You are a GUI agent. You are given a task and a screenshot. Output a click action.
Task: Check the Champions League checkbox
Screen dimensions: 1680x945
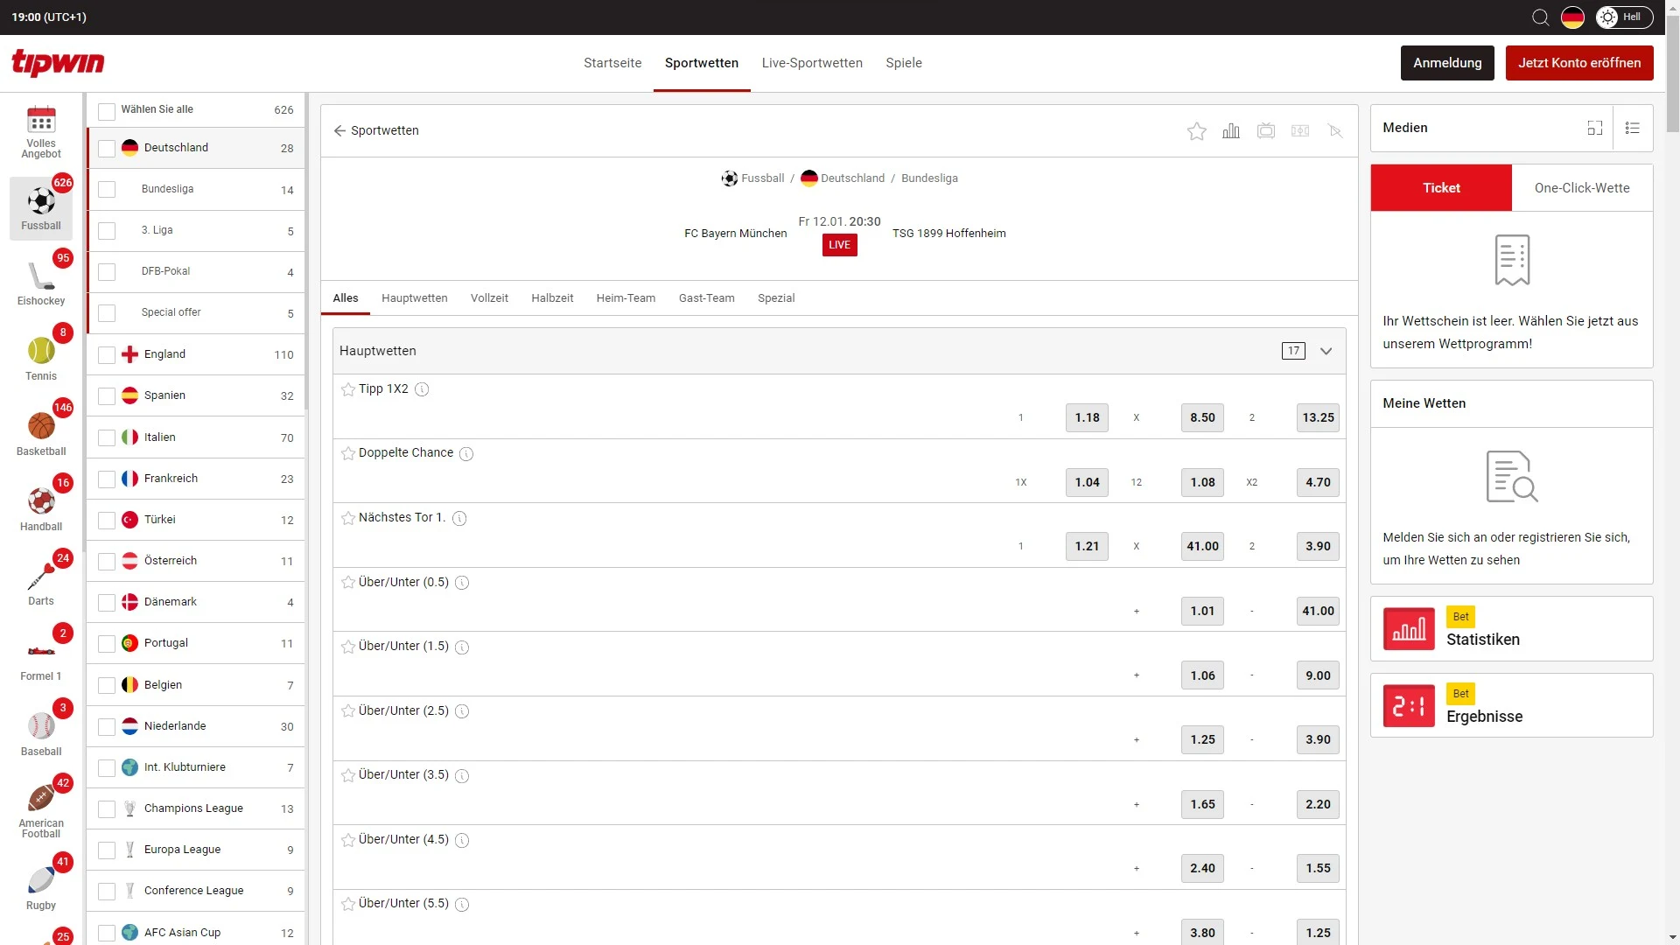click(x=107, y=809)
